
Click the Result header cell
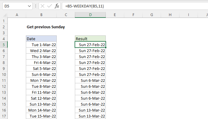[x=90, y=39]
